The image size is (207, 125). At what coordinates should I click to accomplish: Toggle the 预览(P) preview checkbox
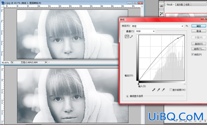pyautogui.click(x=193, y=54)
